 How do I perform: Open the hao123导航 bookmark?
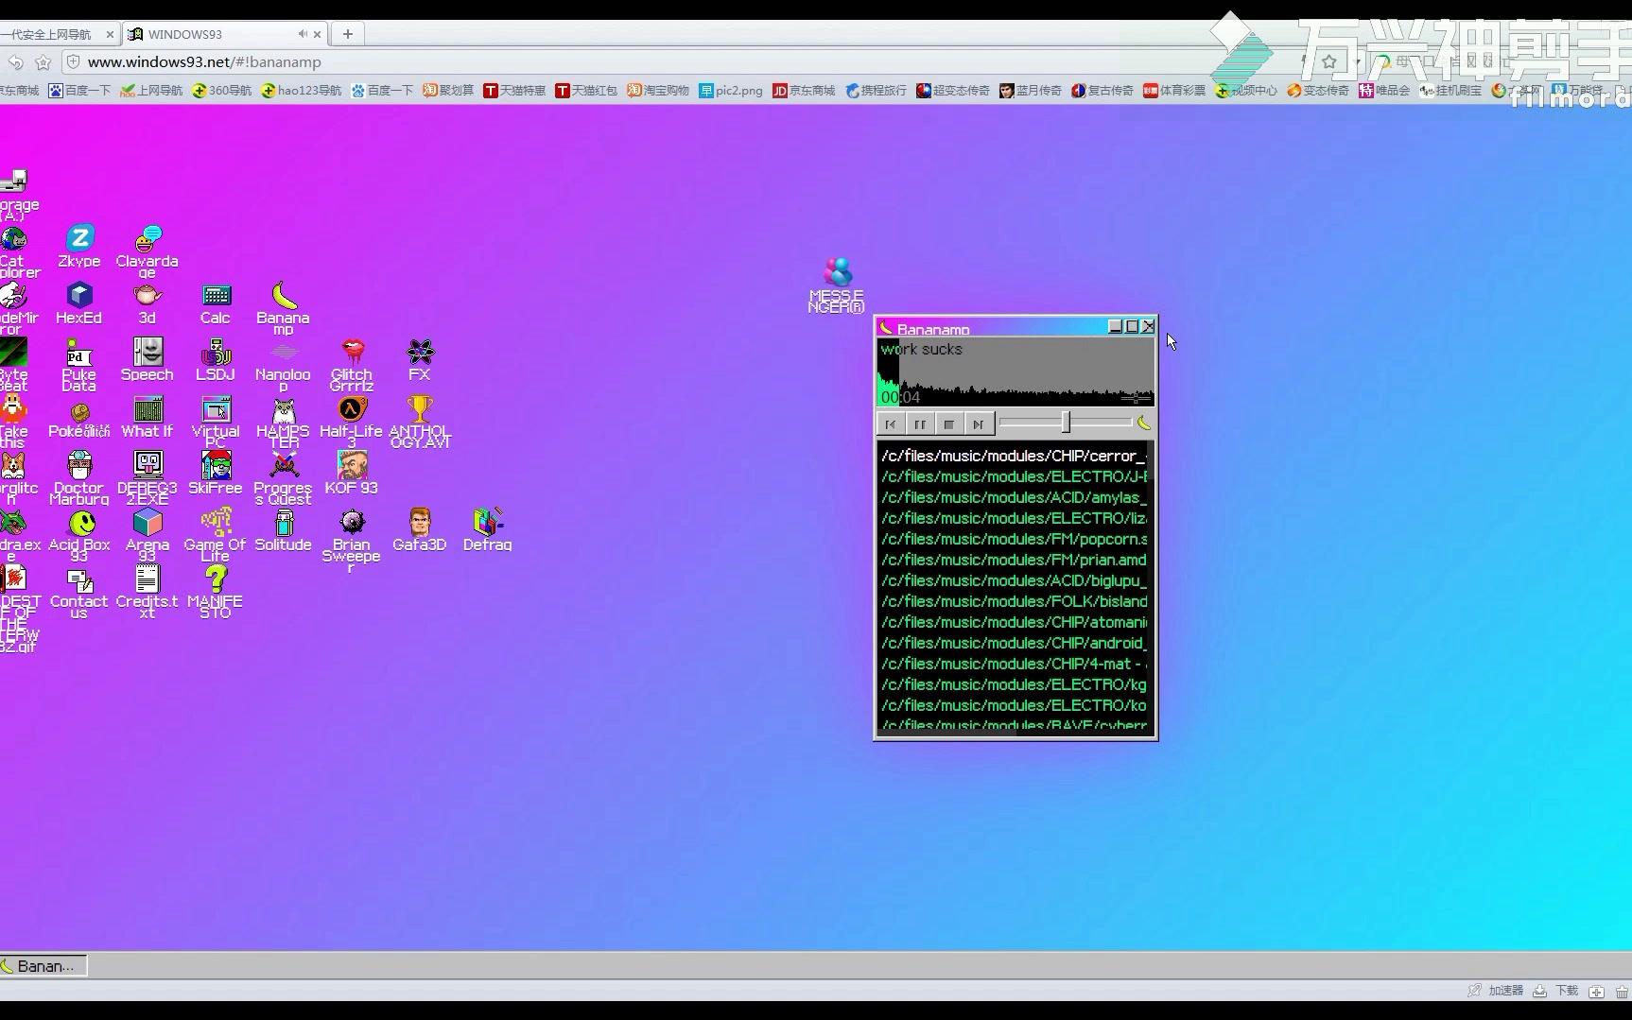(302, 91)
